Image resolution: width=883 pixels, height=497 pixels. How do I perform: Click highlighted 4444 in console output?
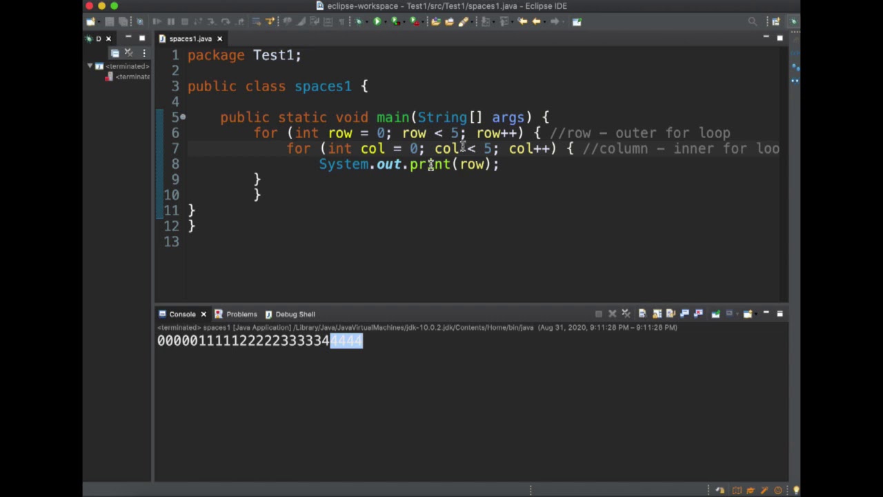pos(346,340)
